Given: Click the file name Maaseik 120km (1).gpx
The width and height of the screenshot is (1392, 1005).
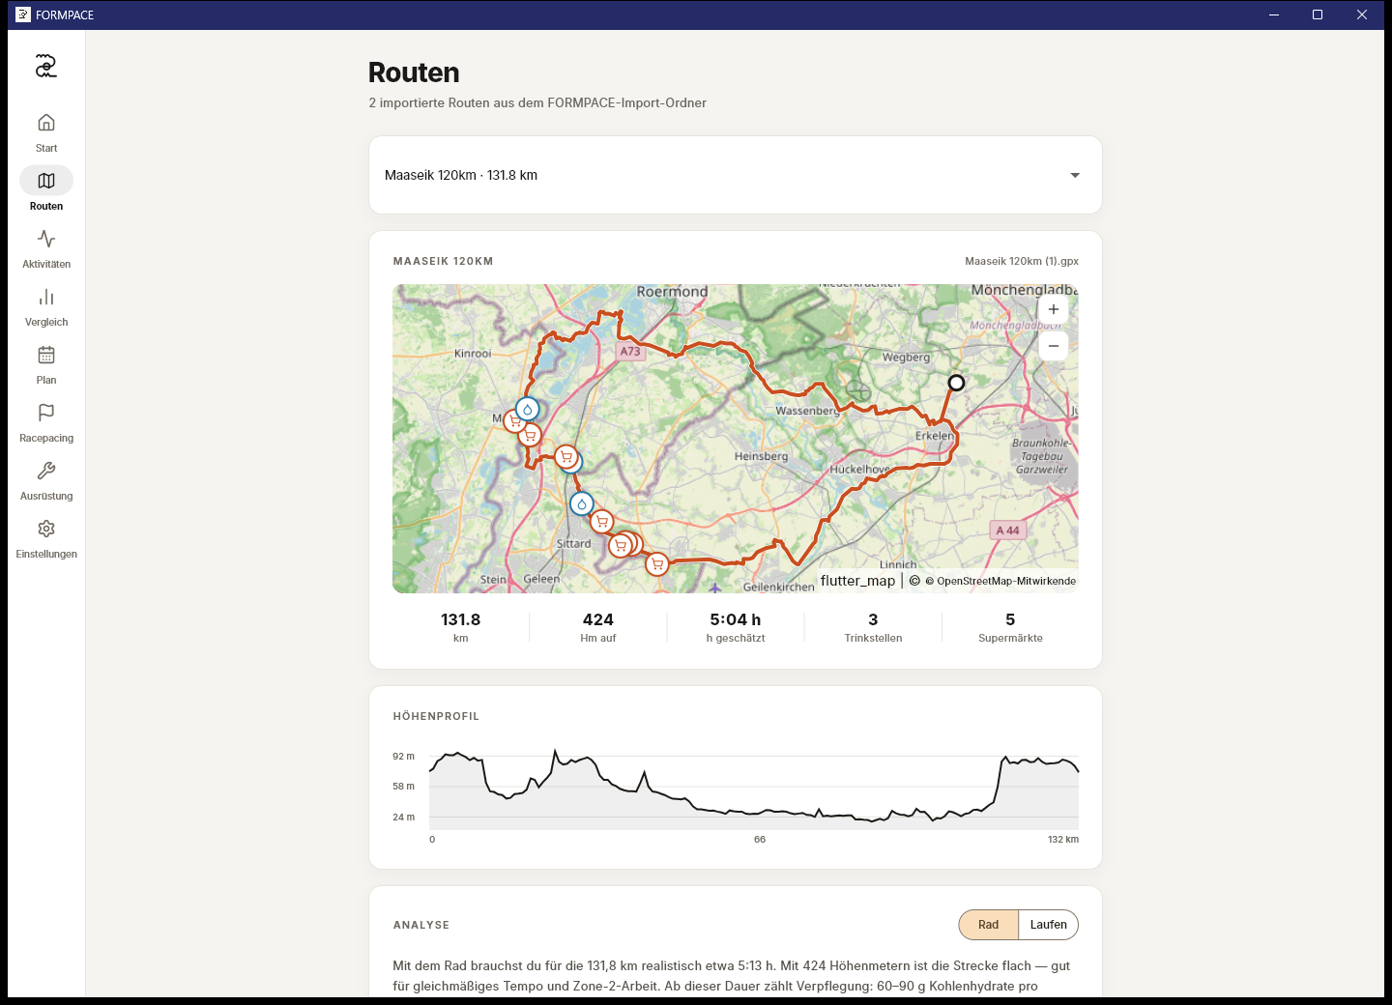Looking at the screenshot, I should point(1022,261).
